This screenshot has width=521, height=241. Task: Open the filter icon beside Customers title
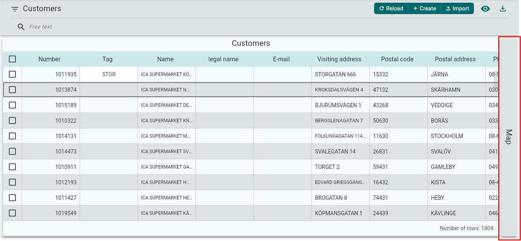point(15,9)
